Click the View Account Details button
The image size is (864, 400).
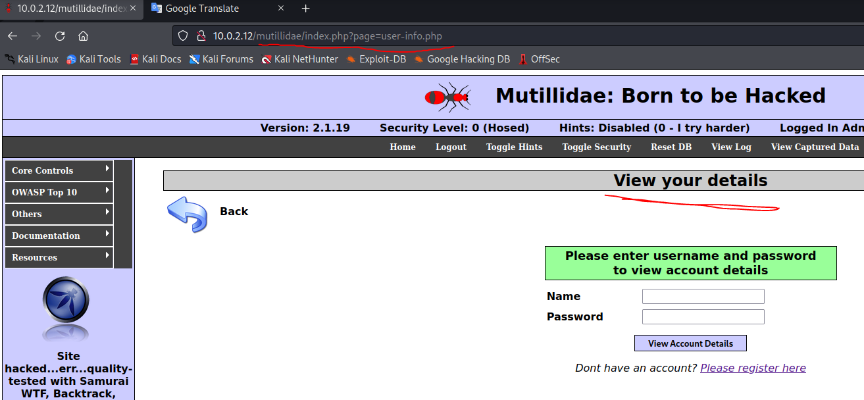690,343
